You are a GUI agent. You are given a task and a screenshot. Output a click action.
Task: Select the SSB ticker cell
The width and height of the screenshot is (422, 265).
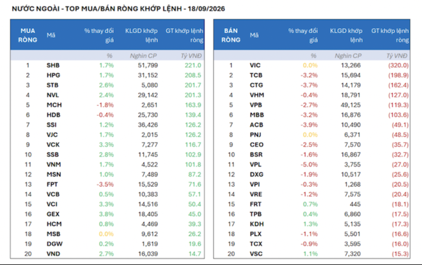pos(52,155)
